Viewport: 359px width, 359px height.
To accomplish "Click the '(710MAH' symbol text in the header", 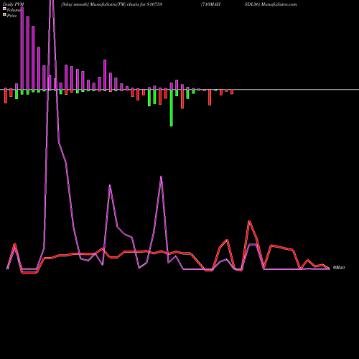I will click(x=210, y=4).
